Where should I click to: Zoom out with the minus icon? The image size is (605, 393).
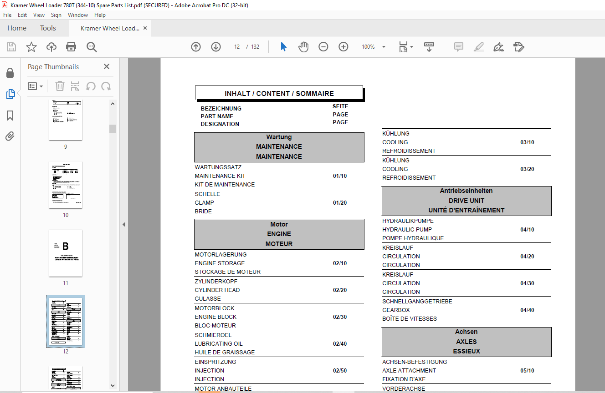click(323, 47)
